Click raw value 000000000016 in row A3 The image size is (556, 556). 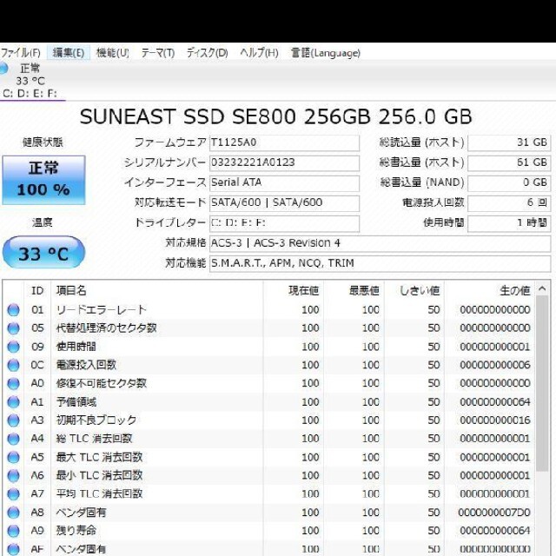(495, 420)
